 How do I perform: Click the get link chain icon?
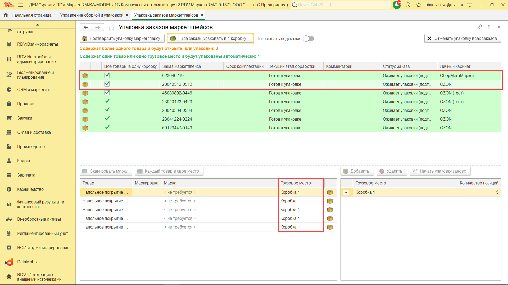pyautogui.click(x=479, y=27)
